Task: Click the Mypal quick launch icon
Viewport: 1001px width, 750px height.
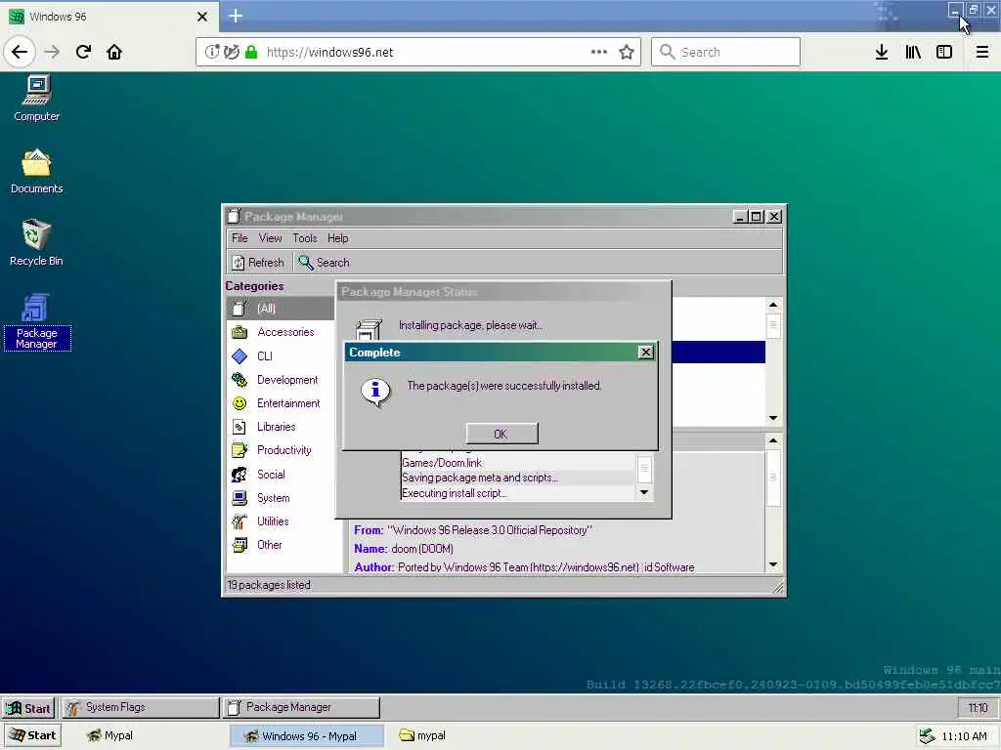Action: (x=109, y=735)
